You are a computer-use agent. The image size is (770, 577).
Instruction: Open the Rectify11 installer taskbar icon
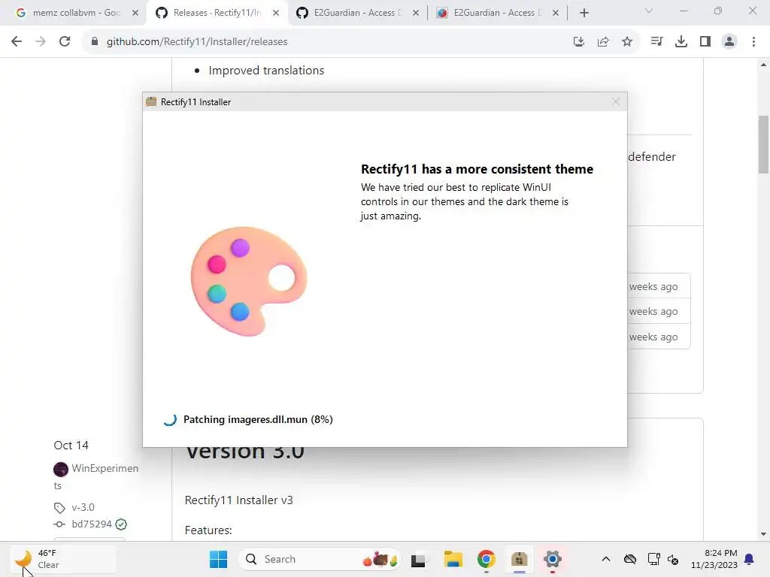coord(519,559)
